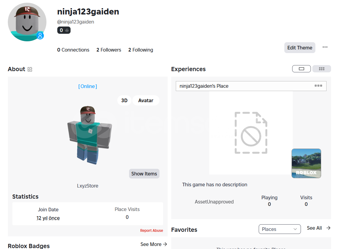
Task: Click the zero likes thumbs-up badge
Action: coord(64,30)
